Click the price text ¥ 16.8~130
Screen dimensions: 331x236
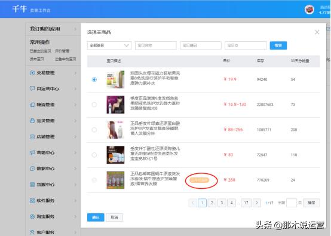pos(235,105)
